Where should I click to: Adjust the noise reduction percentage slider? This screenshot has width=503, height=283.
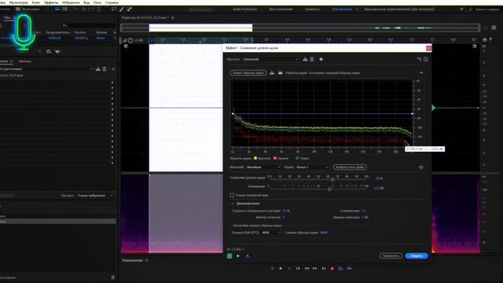pos(332,179)
